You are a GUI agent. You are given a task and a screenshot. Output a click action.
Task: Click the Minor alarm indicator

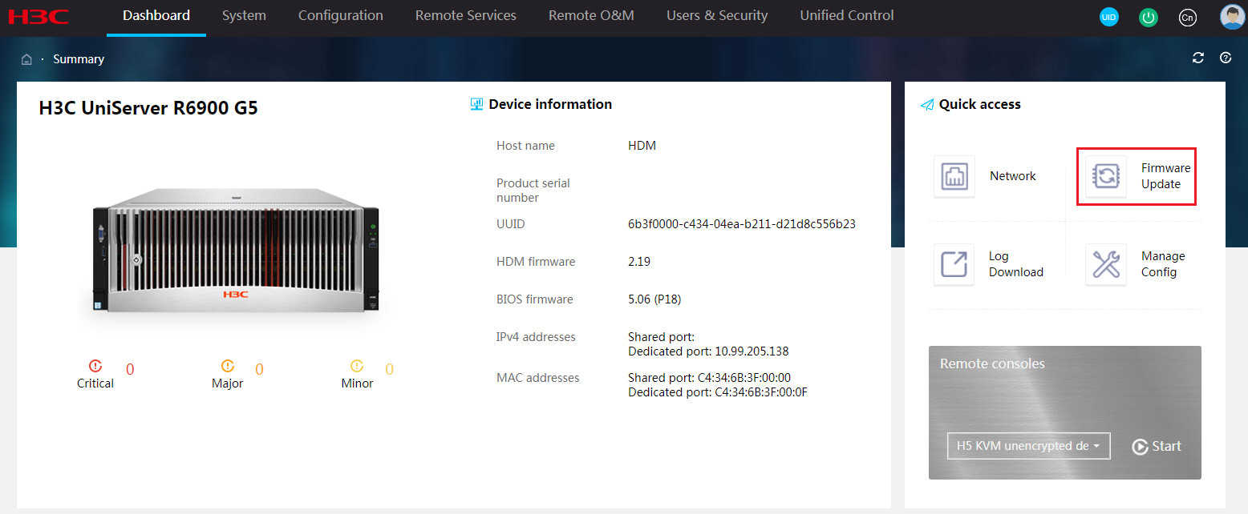tap(357, 374)
